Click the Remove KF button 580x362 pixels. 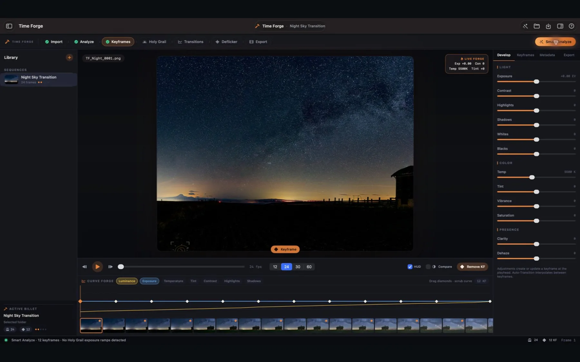tap(472, 267)
